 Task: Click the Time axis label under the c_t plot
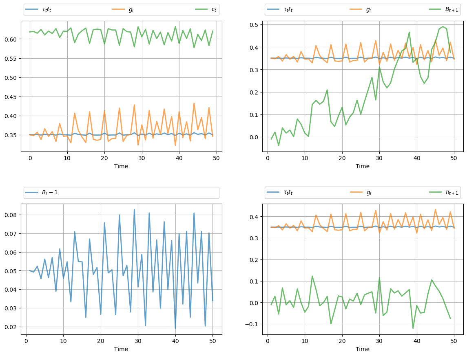tap(121, 166)
